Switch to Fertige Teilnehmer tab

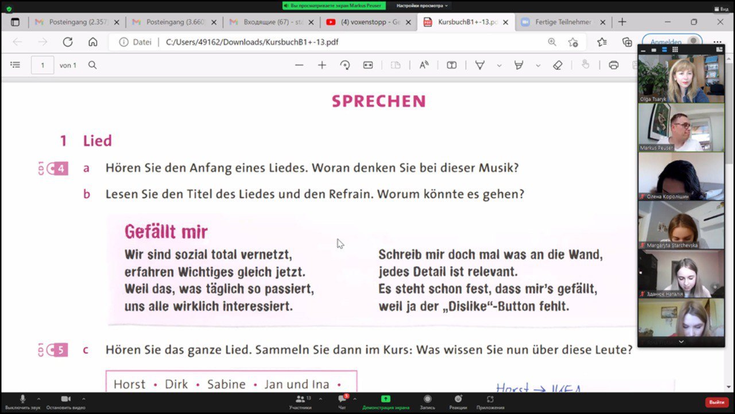click(562, 22)
